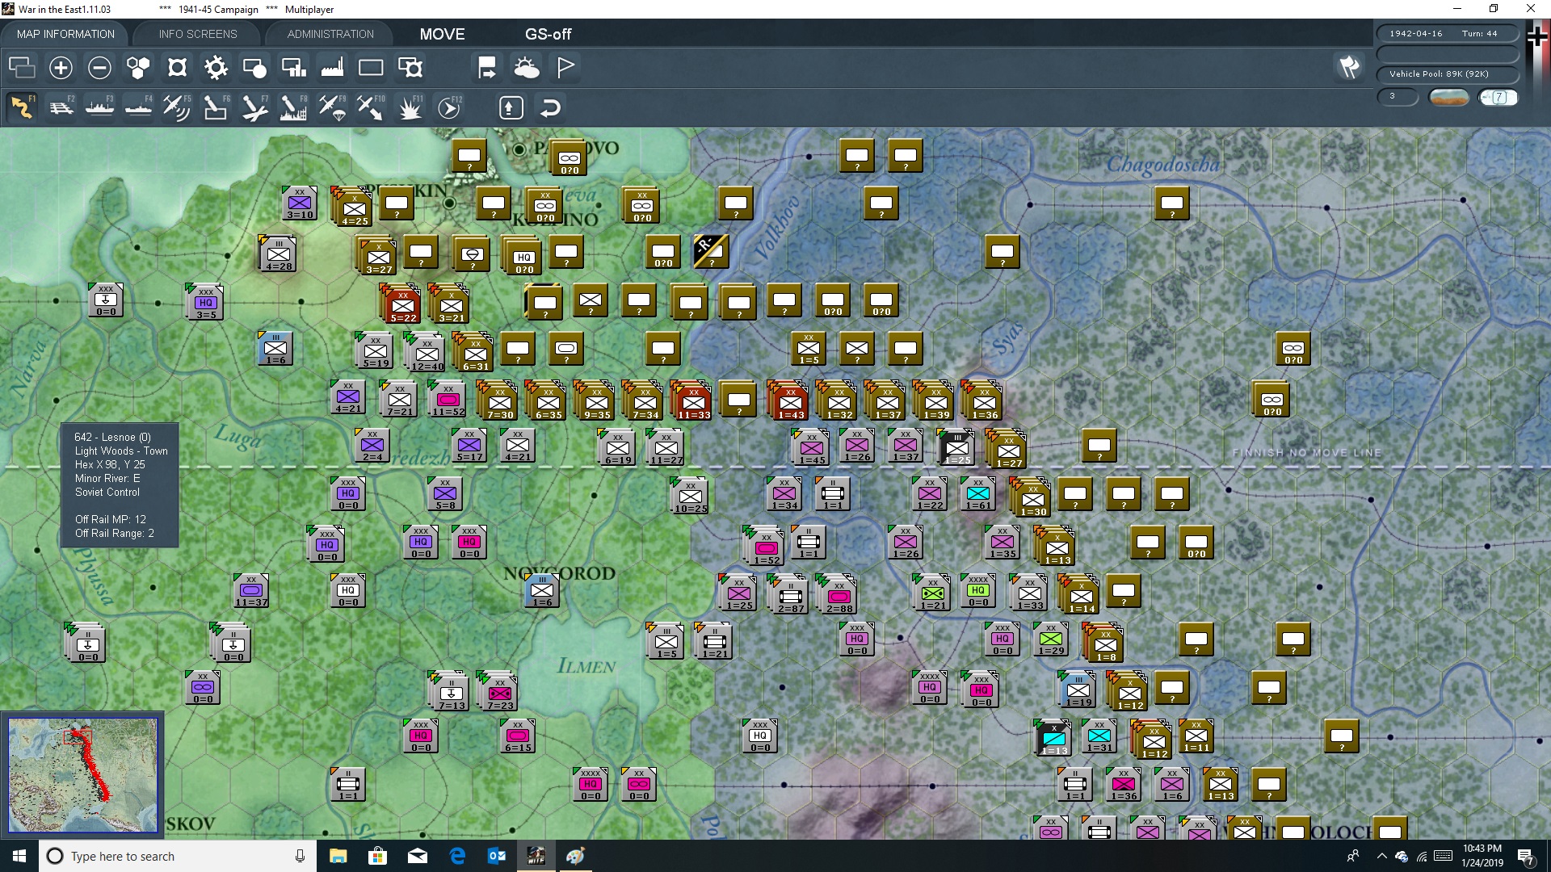Viewport: 1551px width, 872px height.
Task: Click the end turn flag button
Action: click(565, 68)
